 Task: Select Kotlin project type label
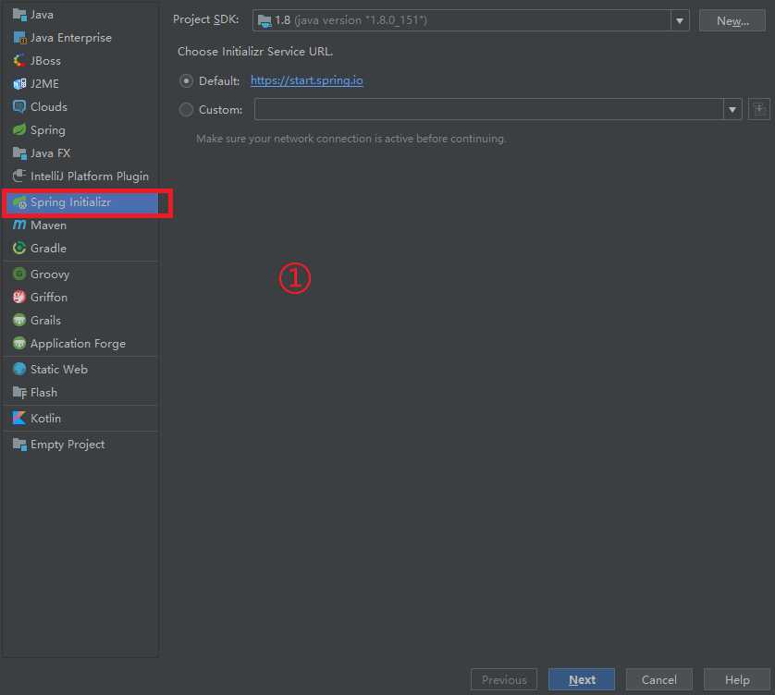45,418
